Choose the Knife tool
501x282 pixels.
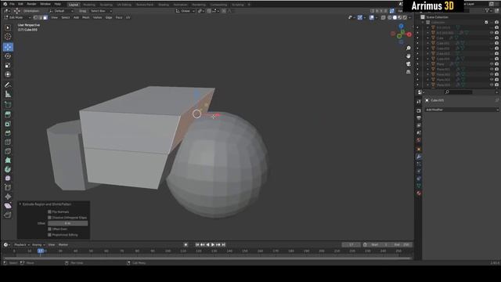tap(8, 151)
